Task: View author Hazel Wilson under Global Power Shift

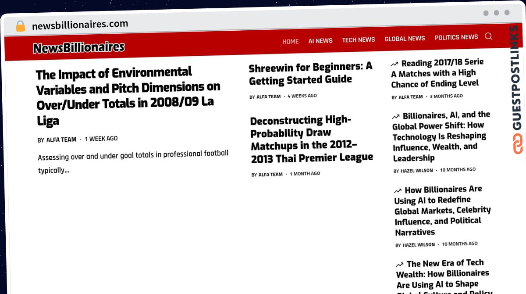Action: click(417, 170)
